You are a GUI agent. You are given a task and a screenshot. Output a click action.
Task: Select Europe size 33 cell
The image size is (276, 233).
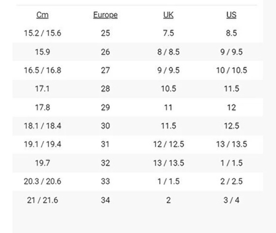(105, 181)
